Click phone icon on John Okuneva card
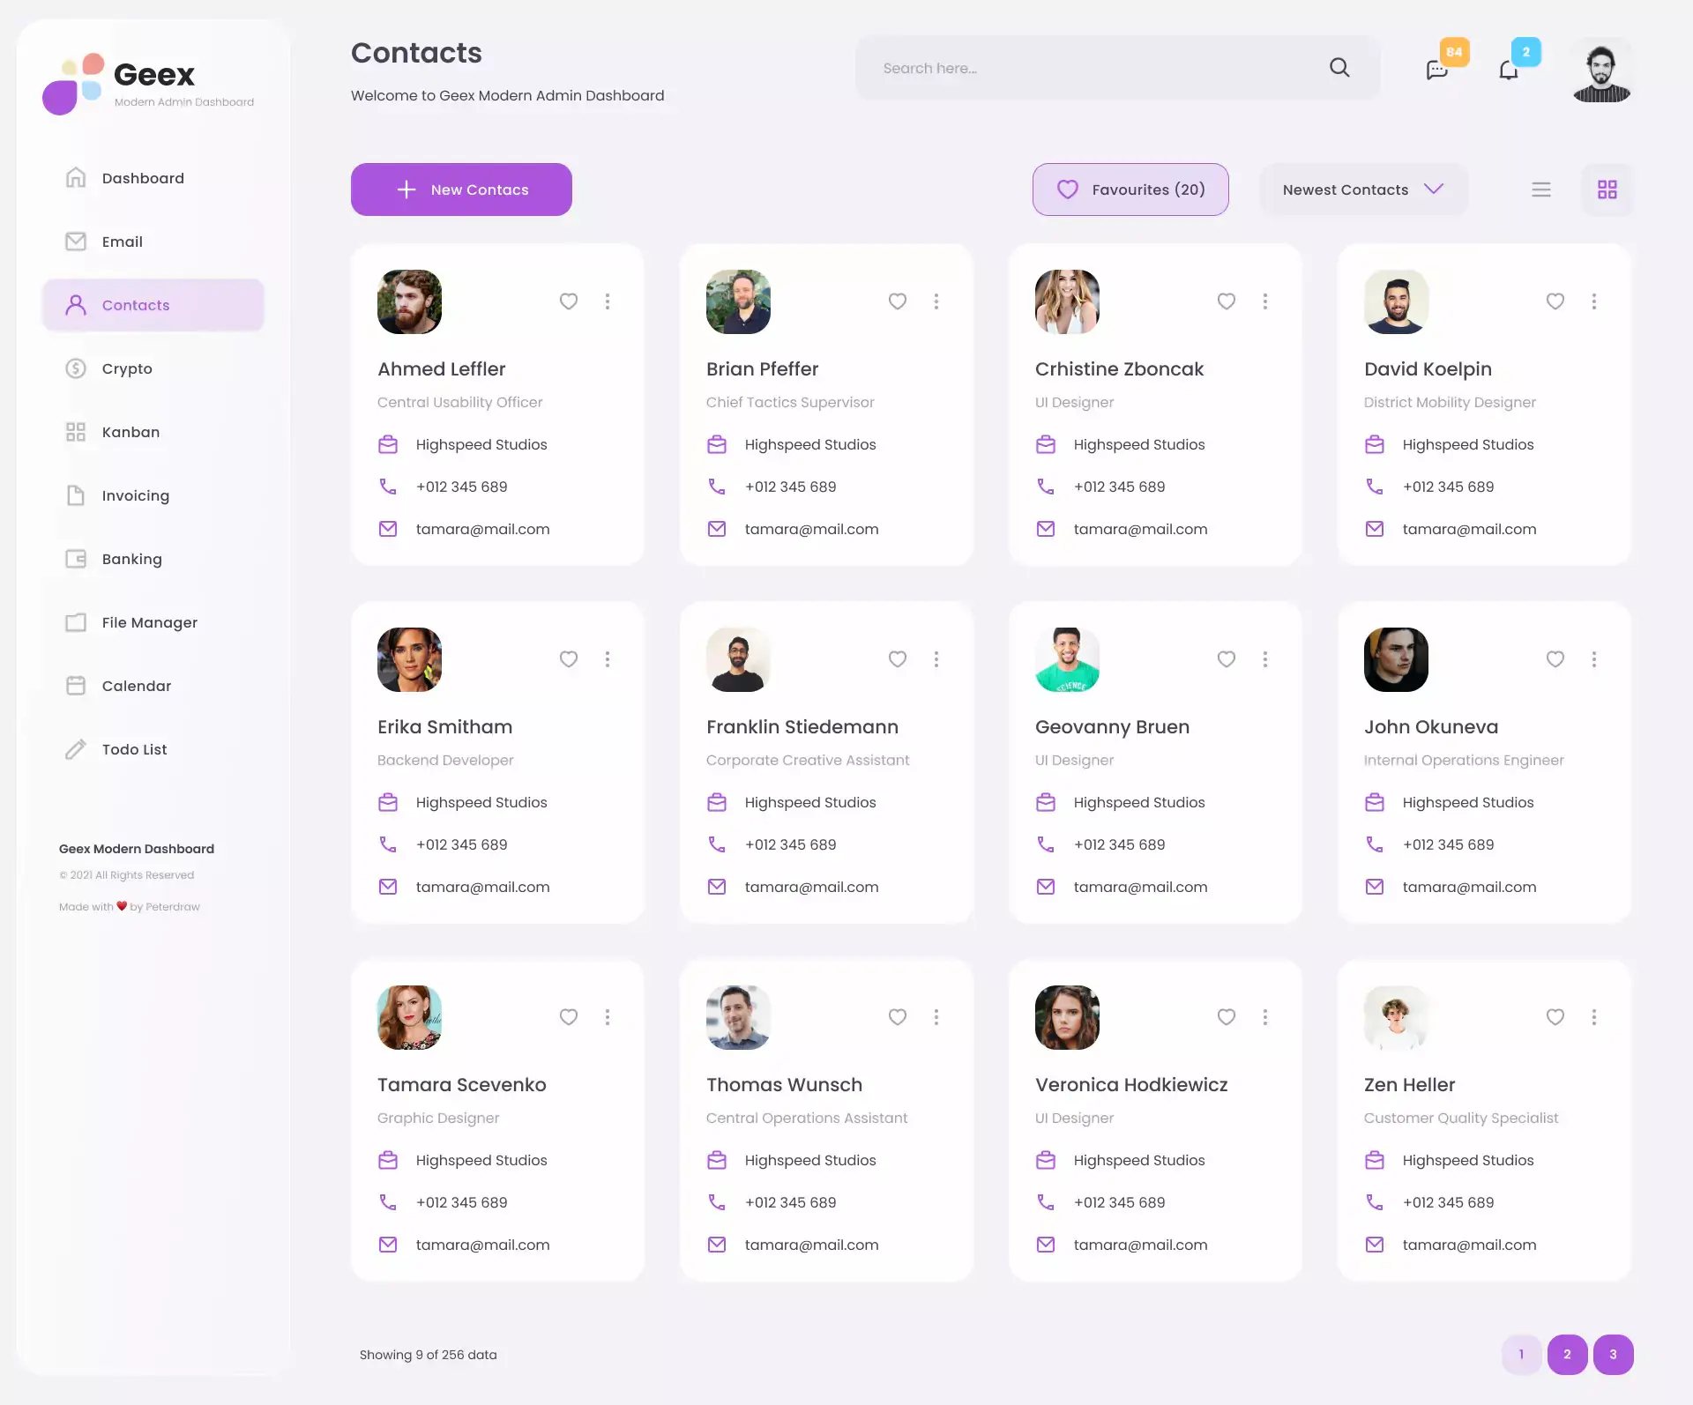This screenshot has height=1405, width=1693. coord(1375,844)
